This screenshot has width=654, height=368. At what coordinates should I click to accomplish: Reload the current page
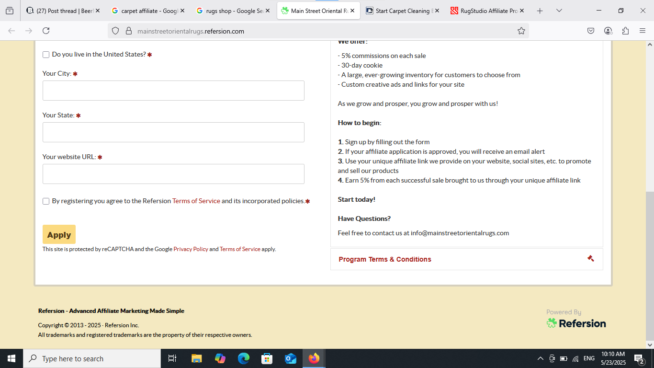pyautogui.click(x=46, y=31)
